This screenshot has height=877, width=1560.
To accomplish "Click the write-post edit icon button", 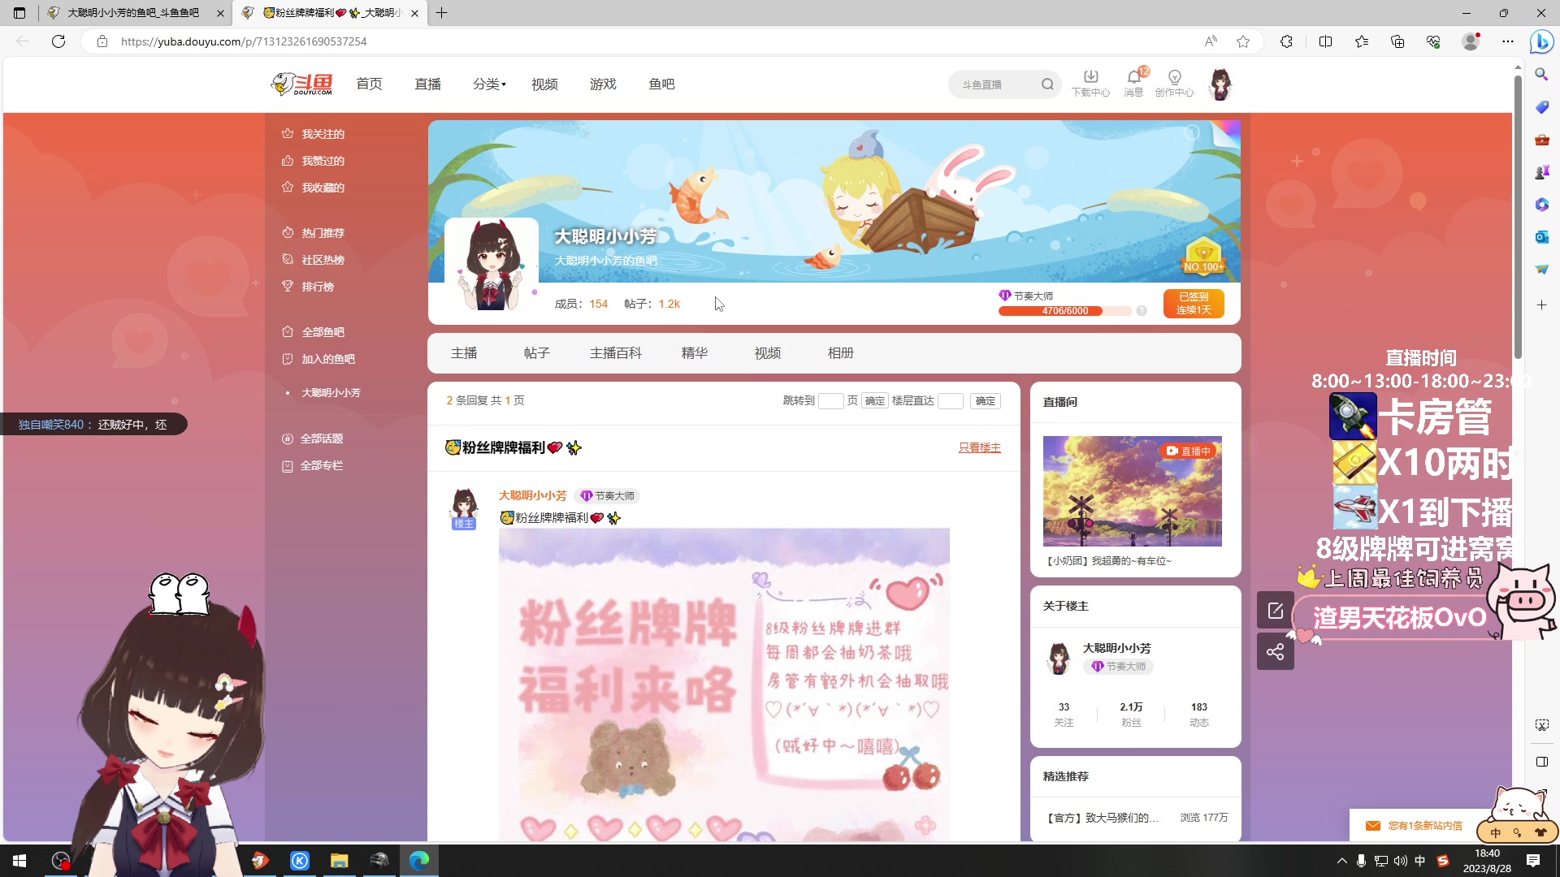I will coord(1275,611).
